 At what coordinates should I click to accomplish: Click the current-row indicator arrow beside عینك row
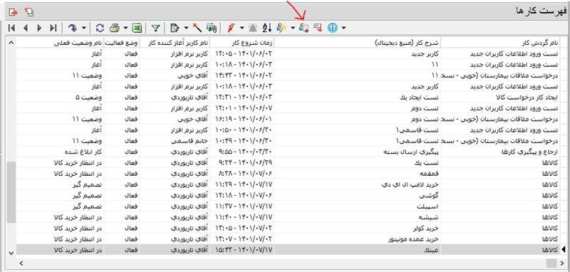click(564, 249)
